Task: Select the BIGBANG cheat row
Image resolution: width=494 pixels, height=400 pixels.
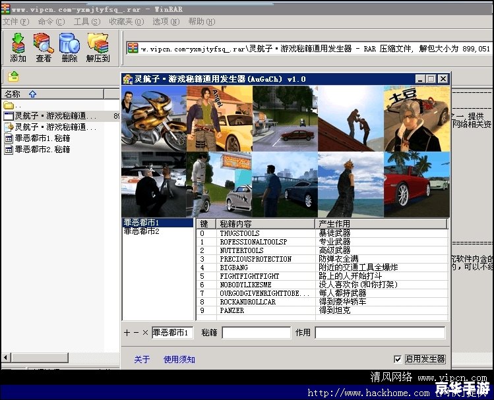Action: [322, 268]
